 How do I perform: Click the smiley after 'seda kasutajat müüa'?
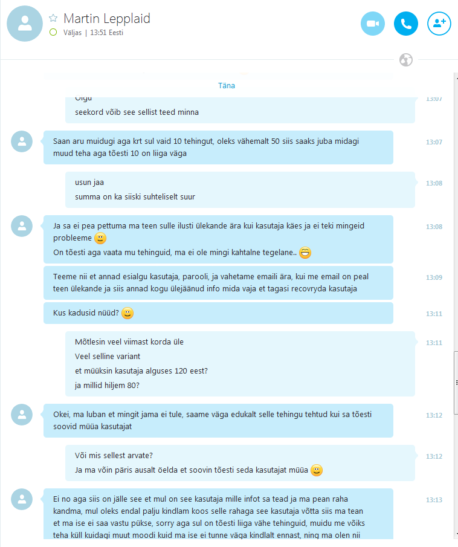click(317, 470)
